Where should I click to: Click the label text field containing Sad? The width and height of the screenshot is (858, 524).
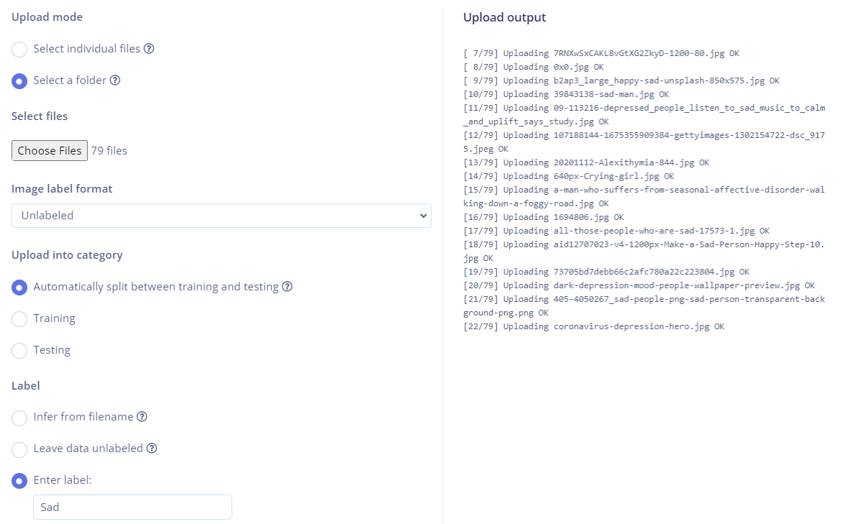(132, 507)
